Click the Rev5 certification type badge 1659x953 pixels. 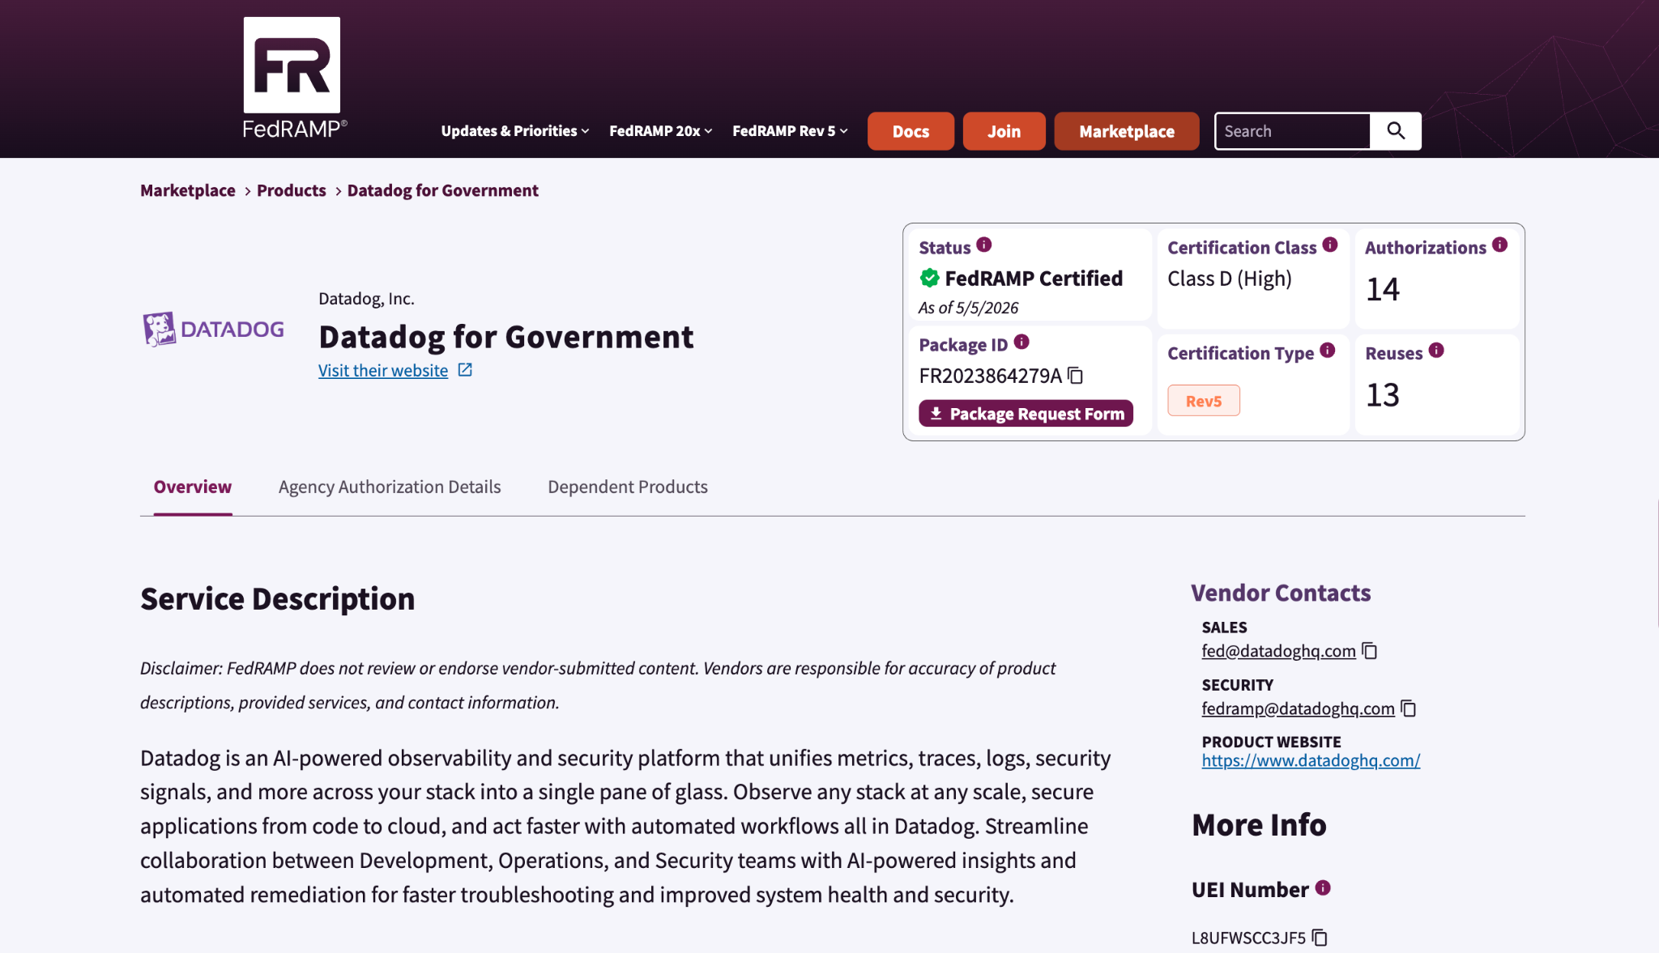point(1204,401)
